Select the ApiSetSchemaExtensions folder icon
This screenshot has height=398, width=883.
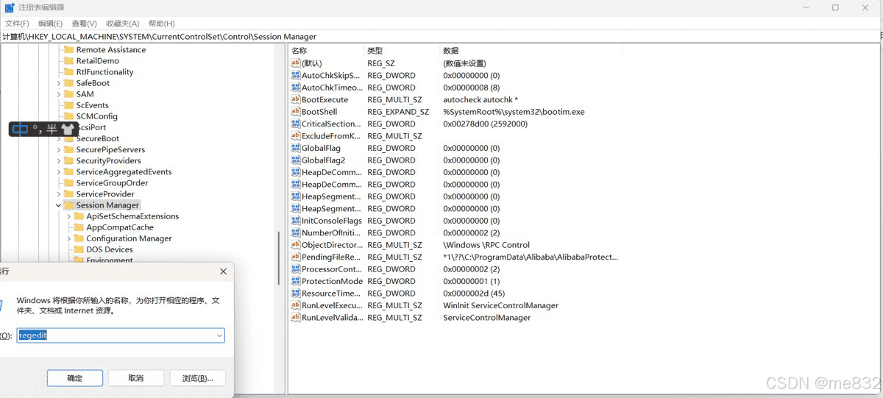tap(79, 216)
